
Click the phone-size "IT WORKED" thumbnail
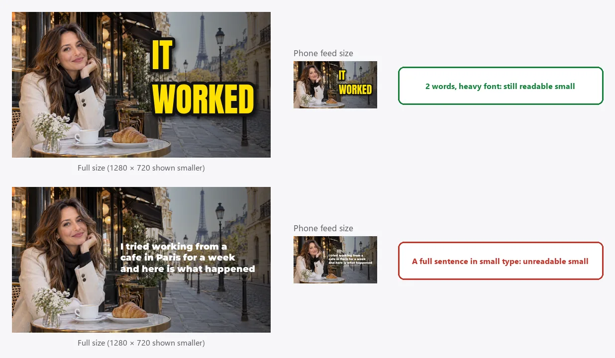[335, 85]
